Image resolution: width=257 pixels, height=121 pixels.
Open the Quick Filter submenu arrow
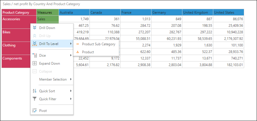[x=71, y=99]
